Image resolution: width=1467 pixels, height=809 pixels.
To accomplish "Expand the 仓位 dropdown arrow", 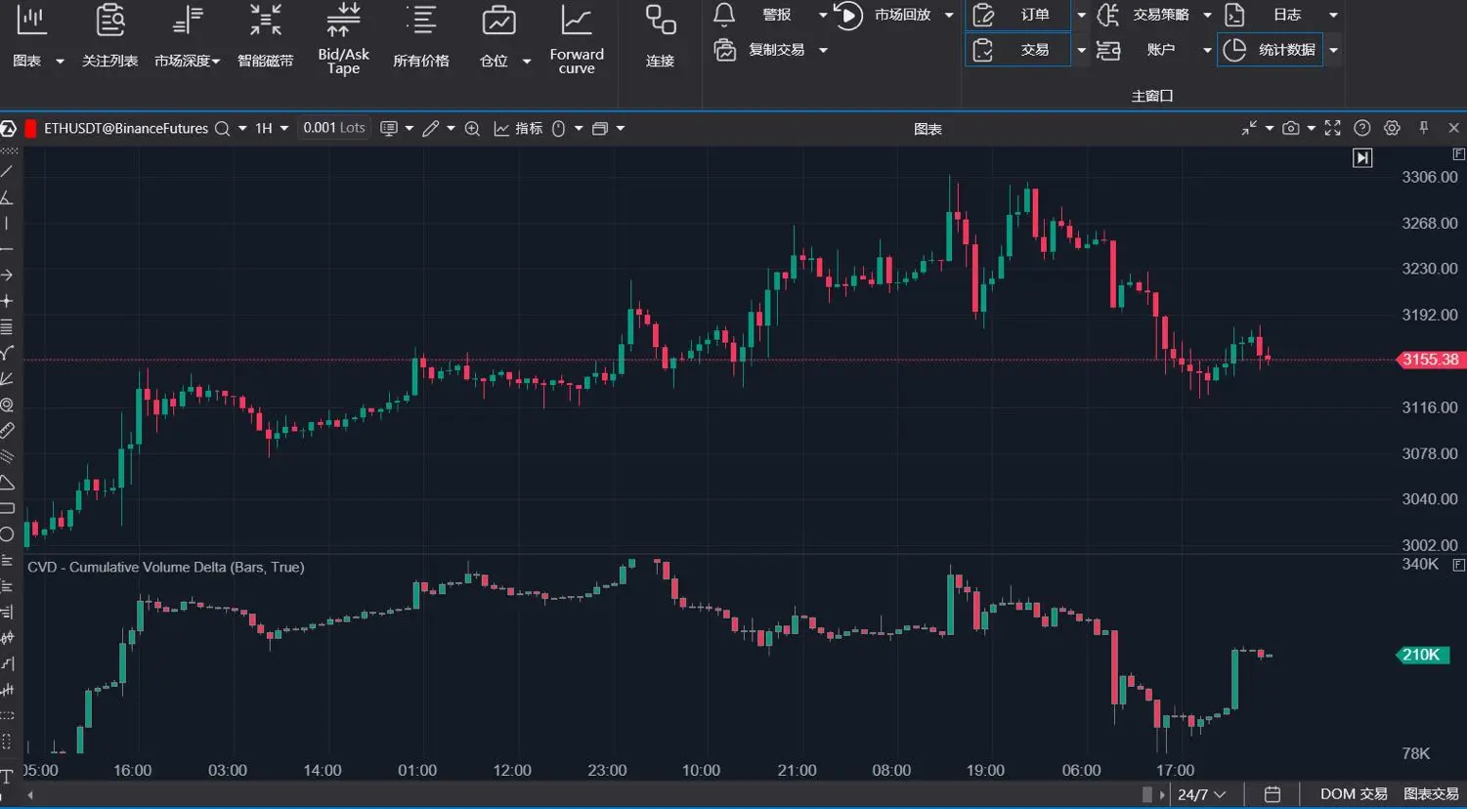I will 527,62.
